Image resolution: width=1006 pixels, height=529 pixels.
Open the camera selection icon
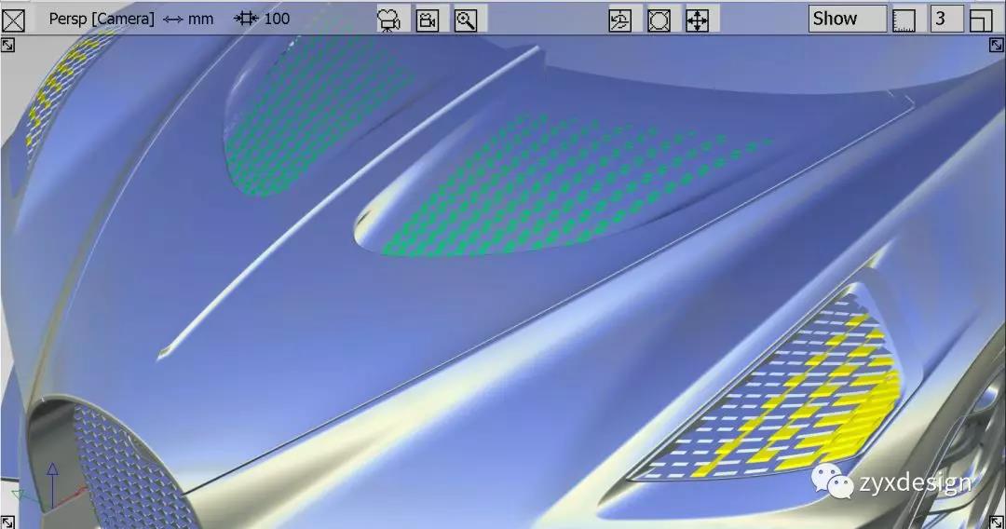388,20
